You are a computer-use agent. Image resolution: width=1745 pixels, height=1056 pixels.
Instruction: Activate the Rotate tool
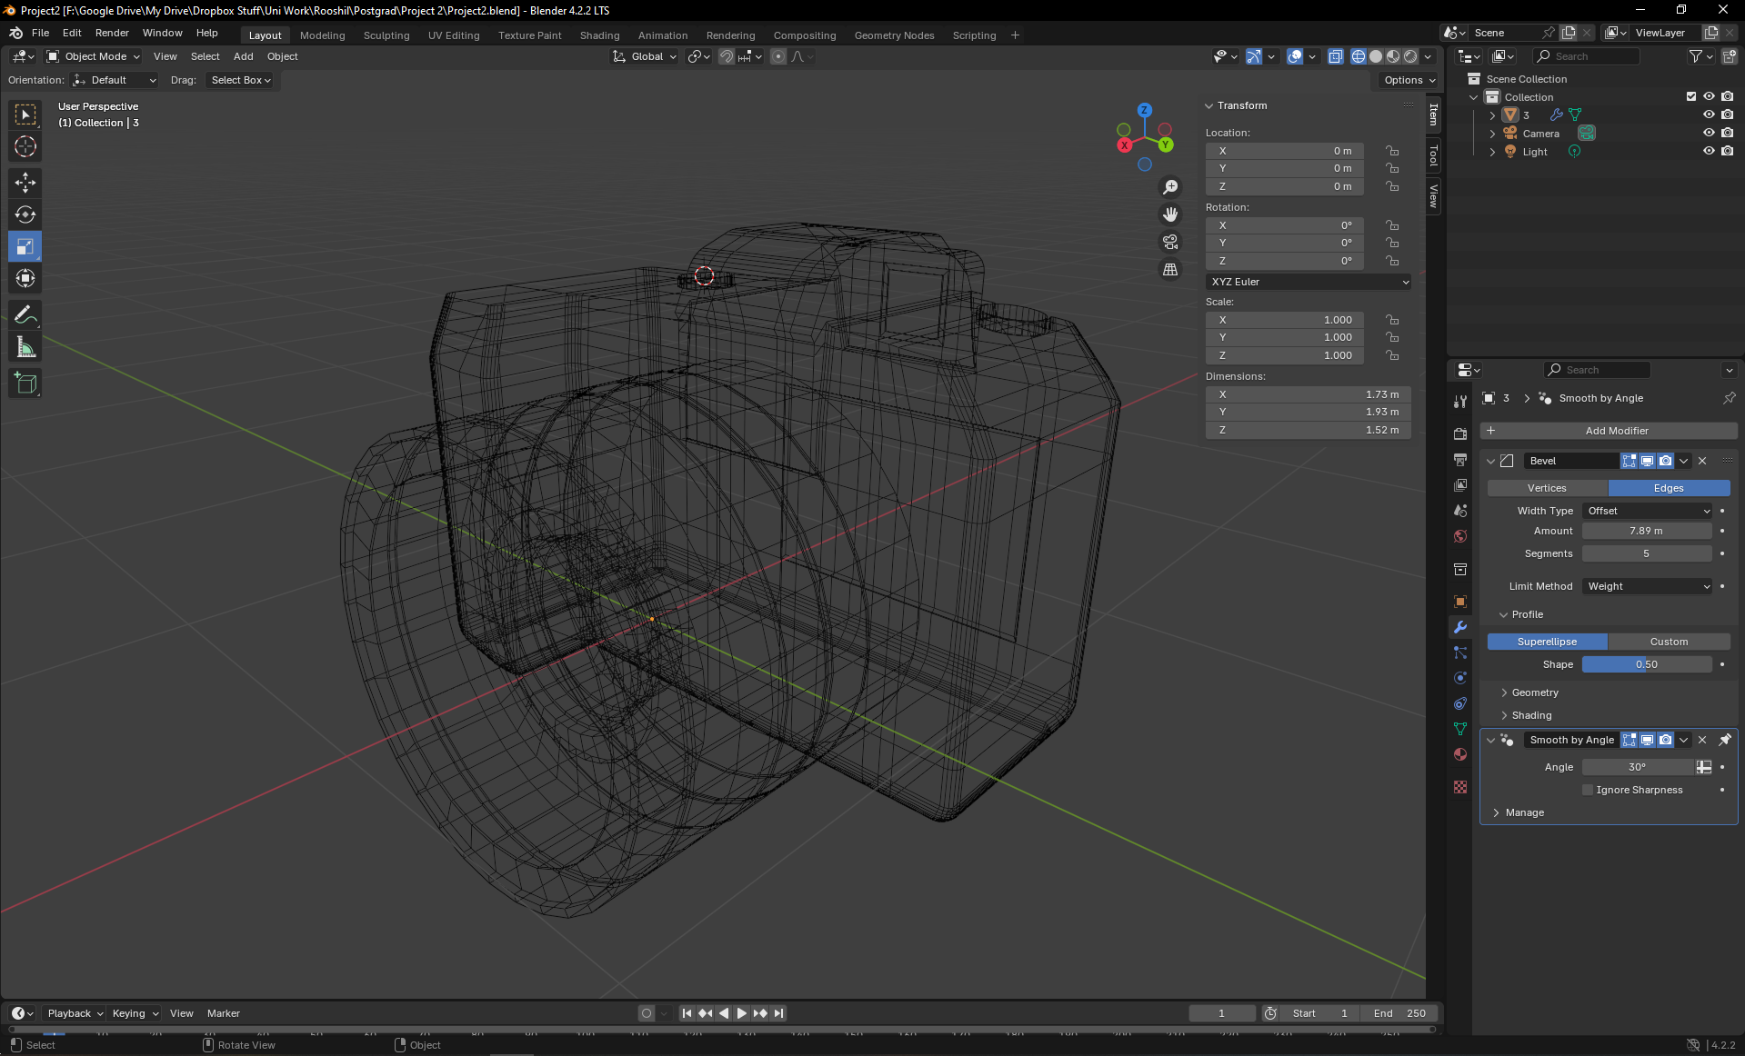click(25, 214)
